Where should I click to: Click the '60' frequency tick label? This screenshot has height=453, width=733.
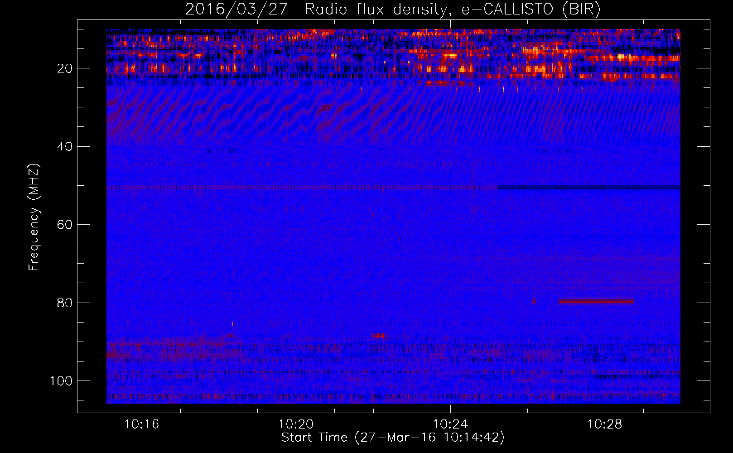pyautogui.click(x=65, y=225)
